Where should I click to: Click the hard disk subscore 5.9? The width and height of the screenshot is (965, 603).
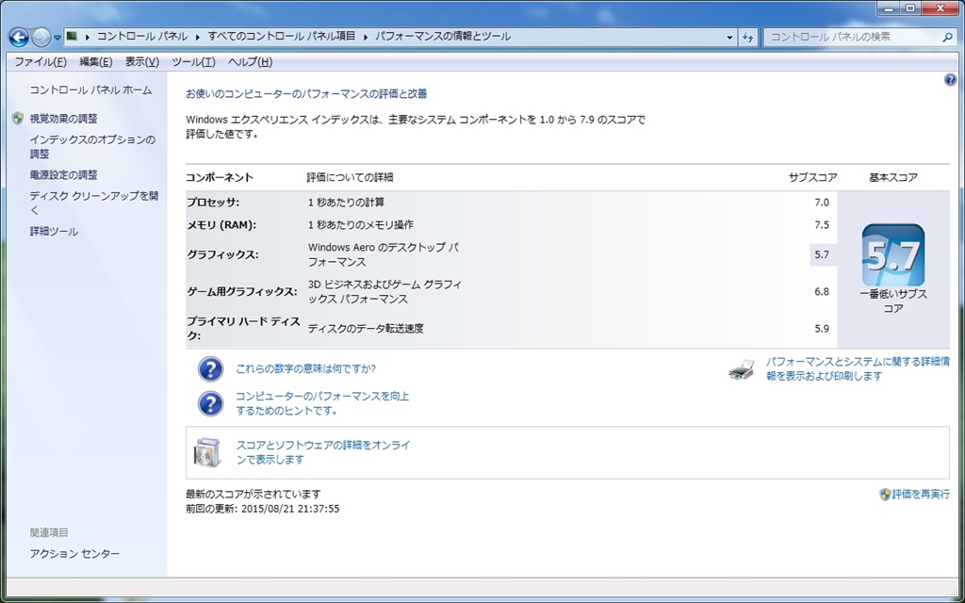tap(822, 329)
